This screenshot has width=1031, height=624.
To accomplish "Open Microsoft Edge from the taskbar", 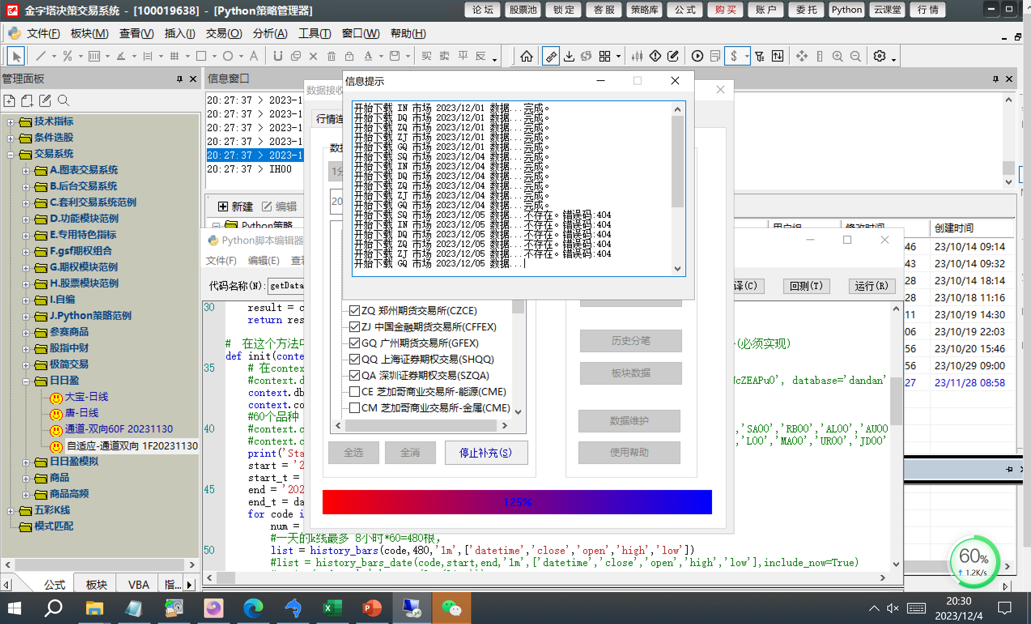I will pyautogui.click(x=253, y=608).
